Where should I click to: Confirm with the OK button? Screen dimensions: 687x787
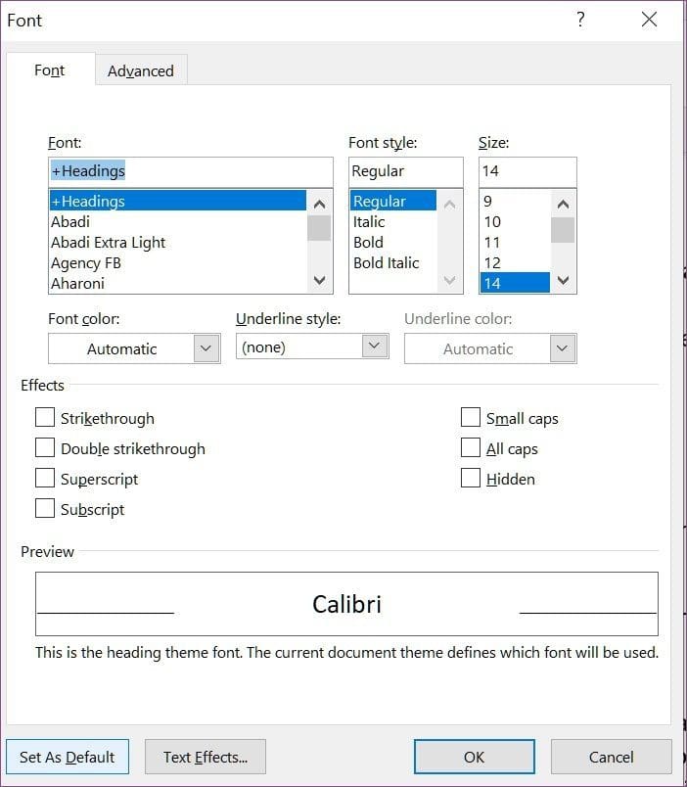pyautogui.click(x=475, y=757)
